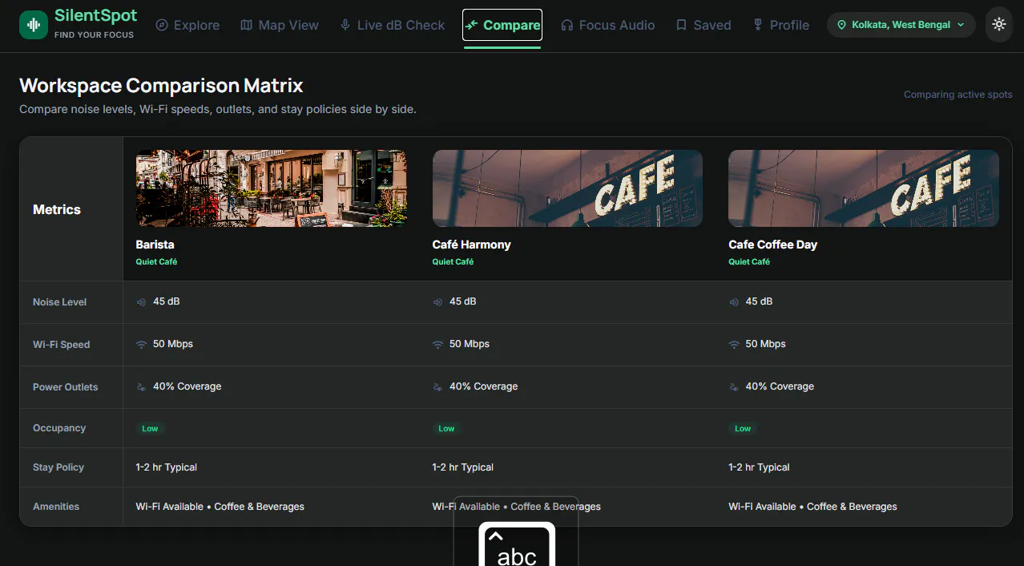Click the outlet icon in Cafe Coffee Day's column

tap(734, 387)
